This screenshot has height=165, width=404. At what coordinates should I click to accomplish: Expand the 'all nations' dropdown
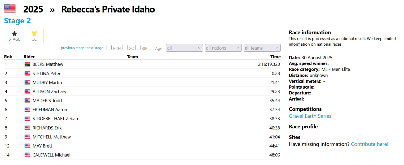(223, 48)
